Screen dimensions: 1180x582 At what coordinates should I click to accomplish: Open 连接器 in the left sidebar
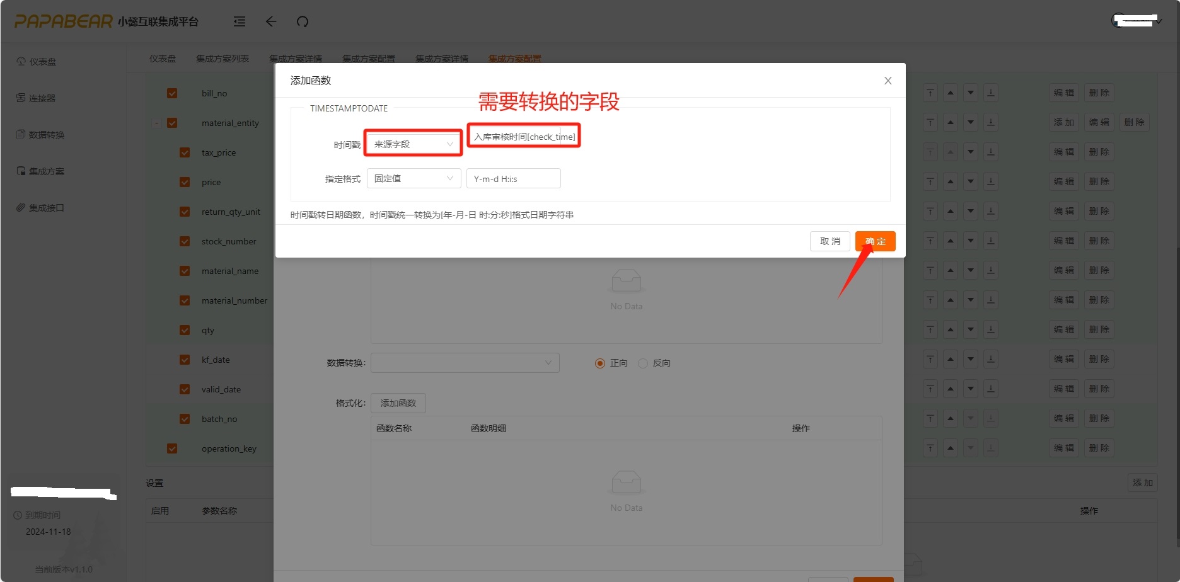(x=42, y=98)
